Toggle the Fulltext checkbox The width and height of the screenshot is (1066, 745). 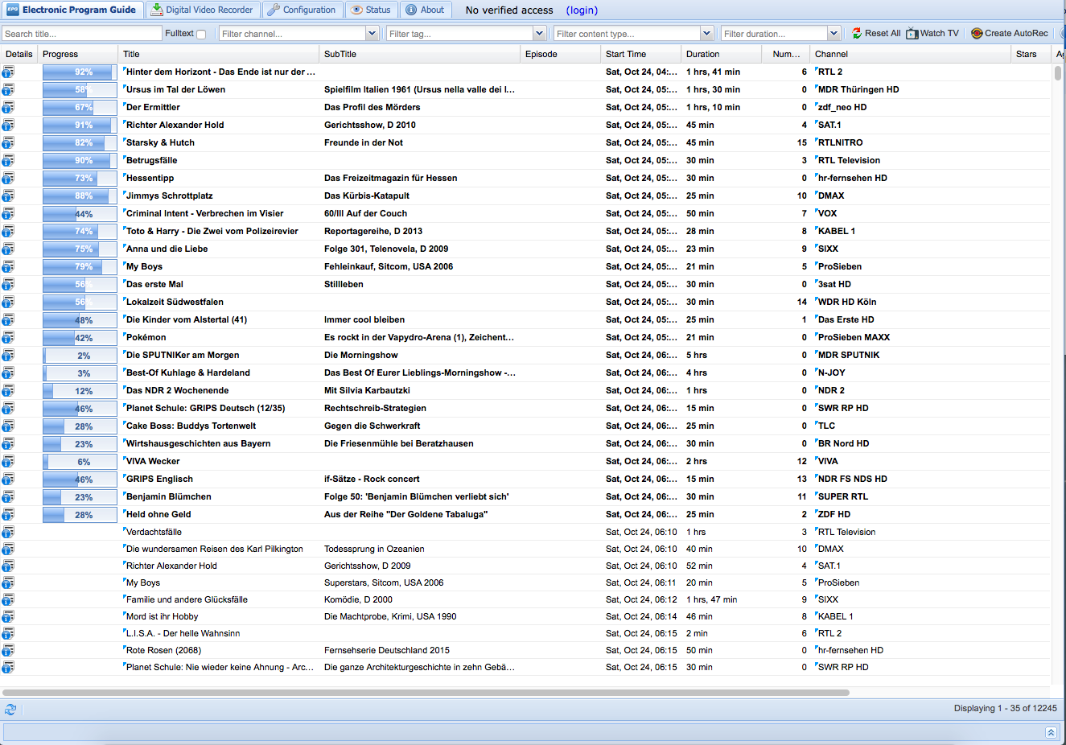(201, 35)
